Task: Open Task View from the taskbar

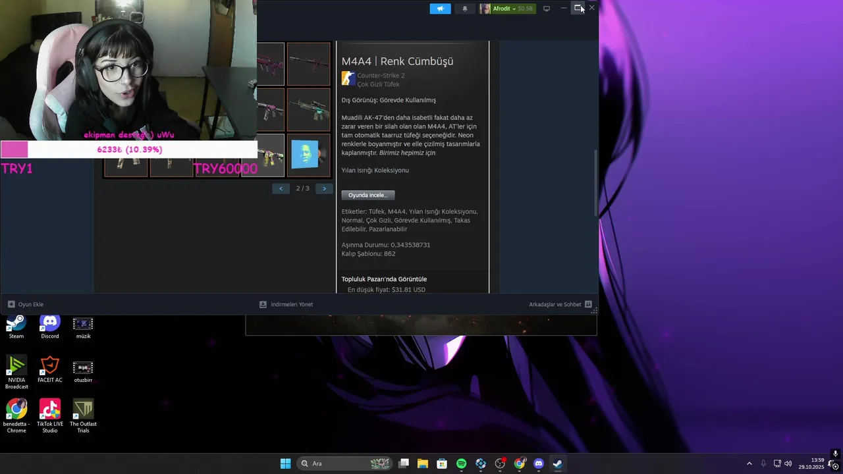Action: click(x=404, y=463)
